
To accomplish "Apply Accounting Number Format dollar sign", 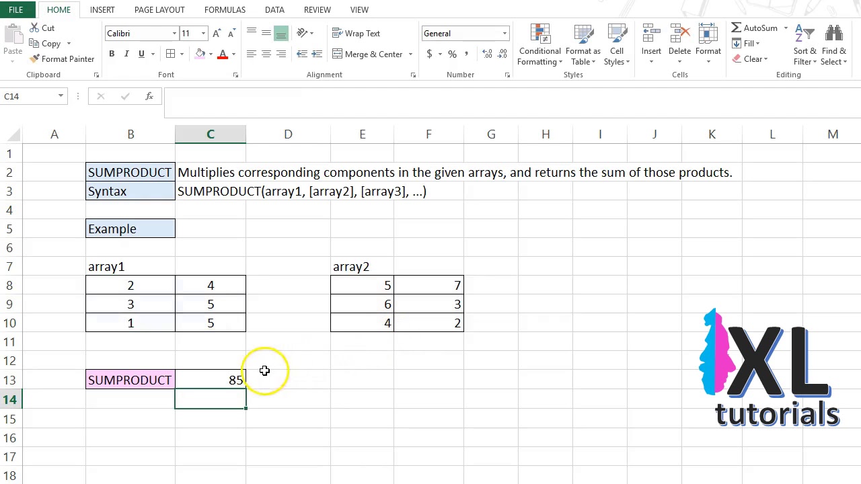I will (x=429, y=54).
